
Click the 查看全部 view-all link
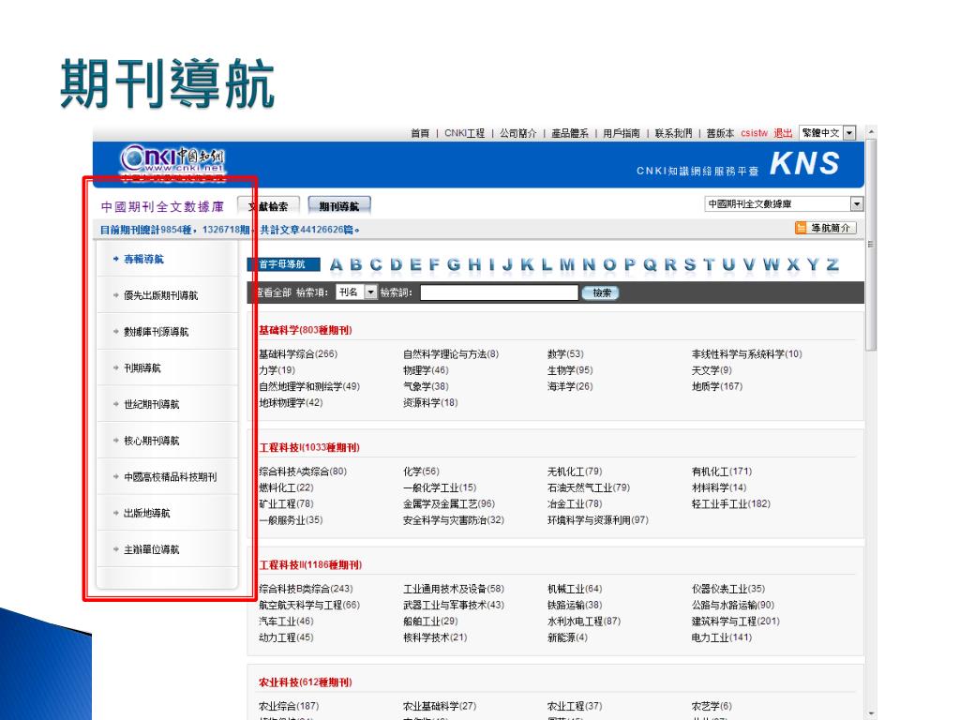pos(273,292)
